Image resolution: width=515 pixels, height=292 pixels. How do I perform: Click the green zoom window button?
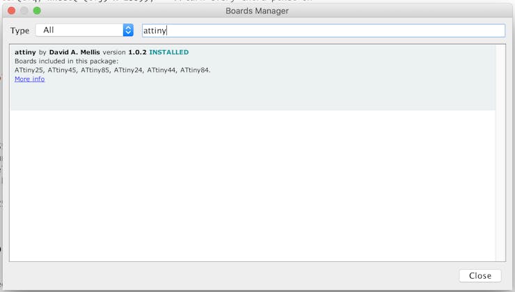pos(37,11)
